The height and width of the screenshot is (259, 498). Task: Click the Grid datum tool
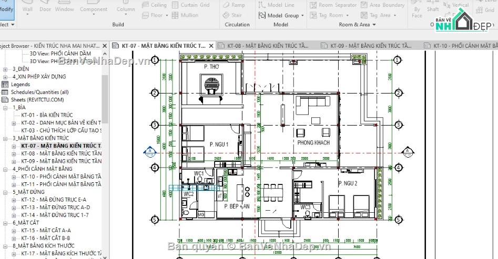click(485, 10)
